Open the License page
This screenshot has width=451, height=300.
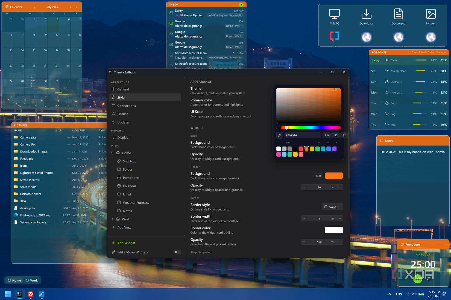(145, 114)
